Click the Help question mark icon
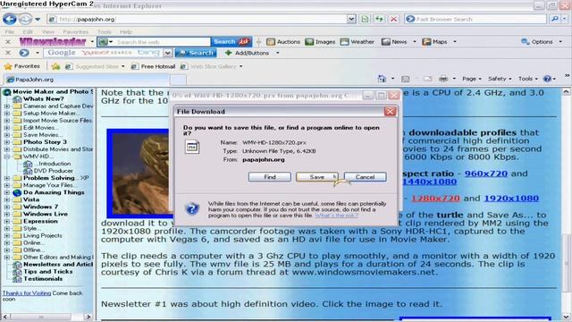The height and width of the screenshot is (322, 572). [547, 79]
